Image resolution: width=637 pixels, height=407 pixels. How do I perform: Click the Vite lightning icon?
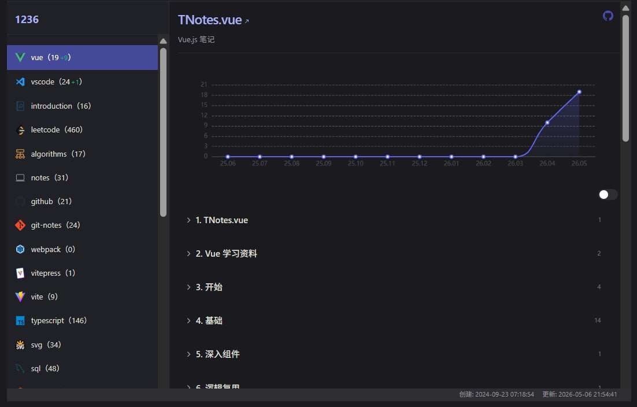(20, 297)
